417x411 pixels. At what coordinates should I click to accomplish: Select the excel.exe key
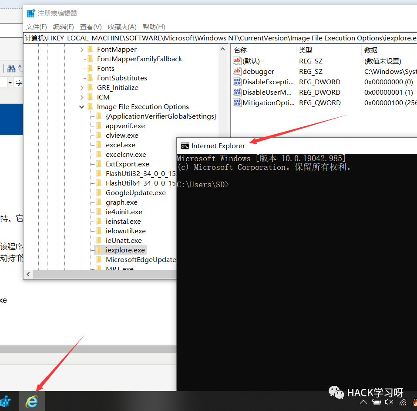pos(121,145)
